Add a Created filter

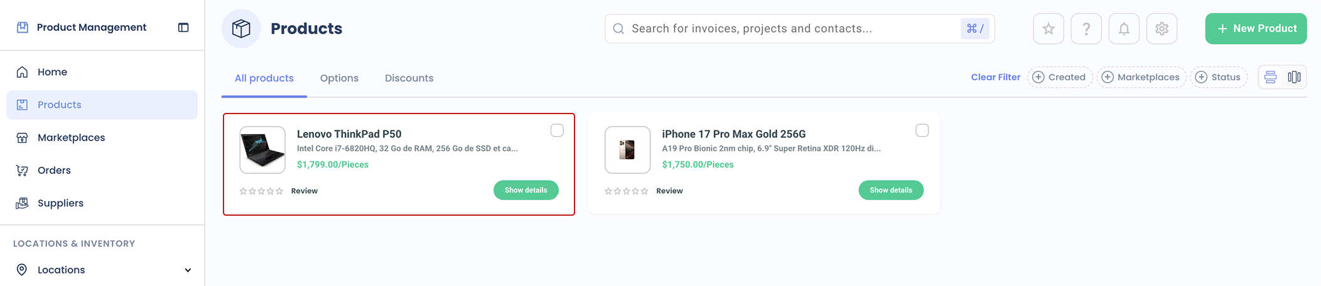pos(1059,77)
